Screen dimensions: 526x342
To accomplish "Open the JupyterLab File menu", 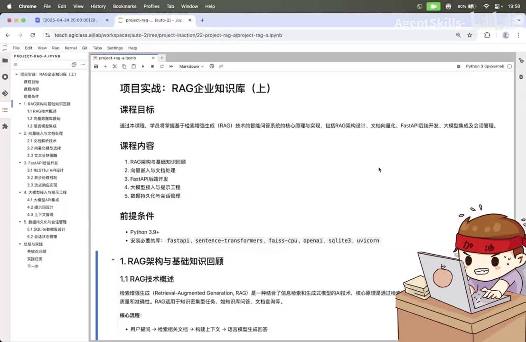I will [x=16, y=48].
